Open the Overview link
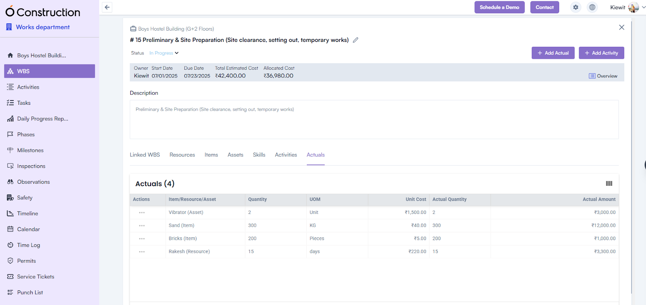This screenshot has height=305, width=646. click(x=603, y=76)
